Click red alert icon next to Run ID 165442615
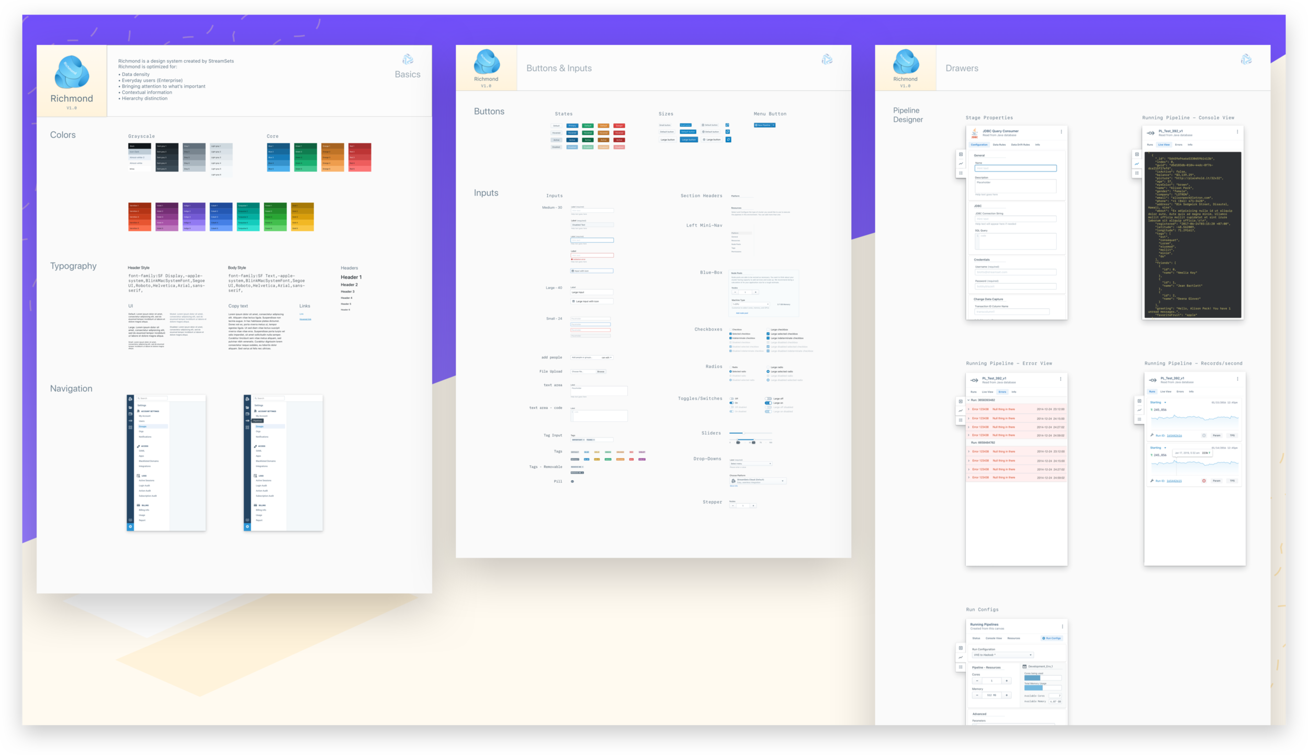Image resolution: width=1308 pixels, height=755 pixels. coord(1204,480)
